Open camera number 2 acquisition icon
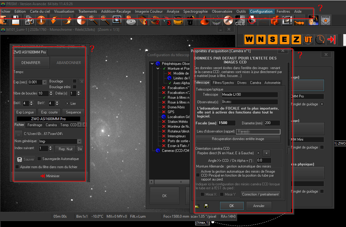The image size is (346, 227). click(154, 20)
